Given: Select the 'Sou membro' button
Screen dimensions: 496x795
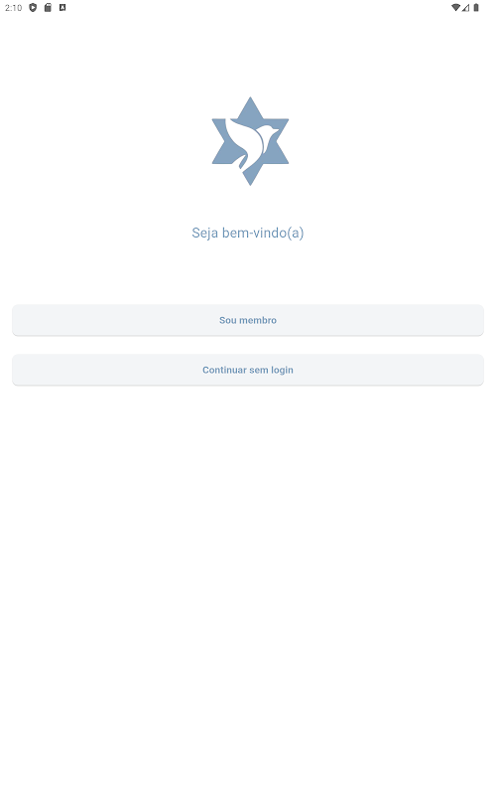Looking at the screenshot, I should (x=248, y=320).
